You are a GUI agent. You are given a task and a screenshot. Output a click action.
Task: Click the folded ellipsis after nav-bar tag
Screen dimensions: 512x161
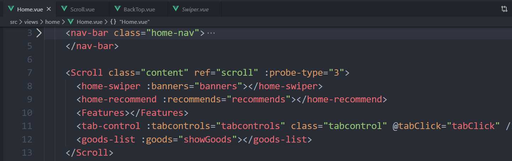[x=211, y=33]
